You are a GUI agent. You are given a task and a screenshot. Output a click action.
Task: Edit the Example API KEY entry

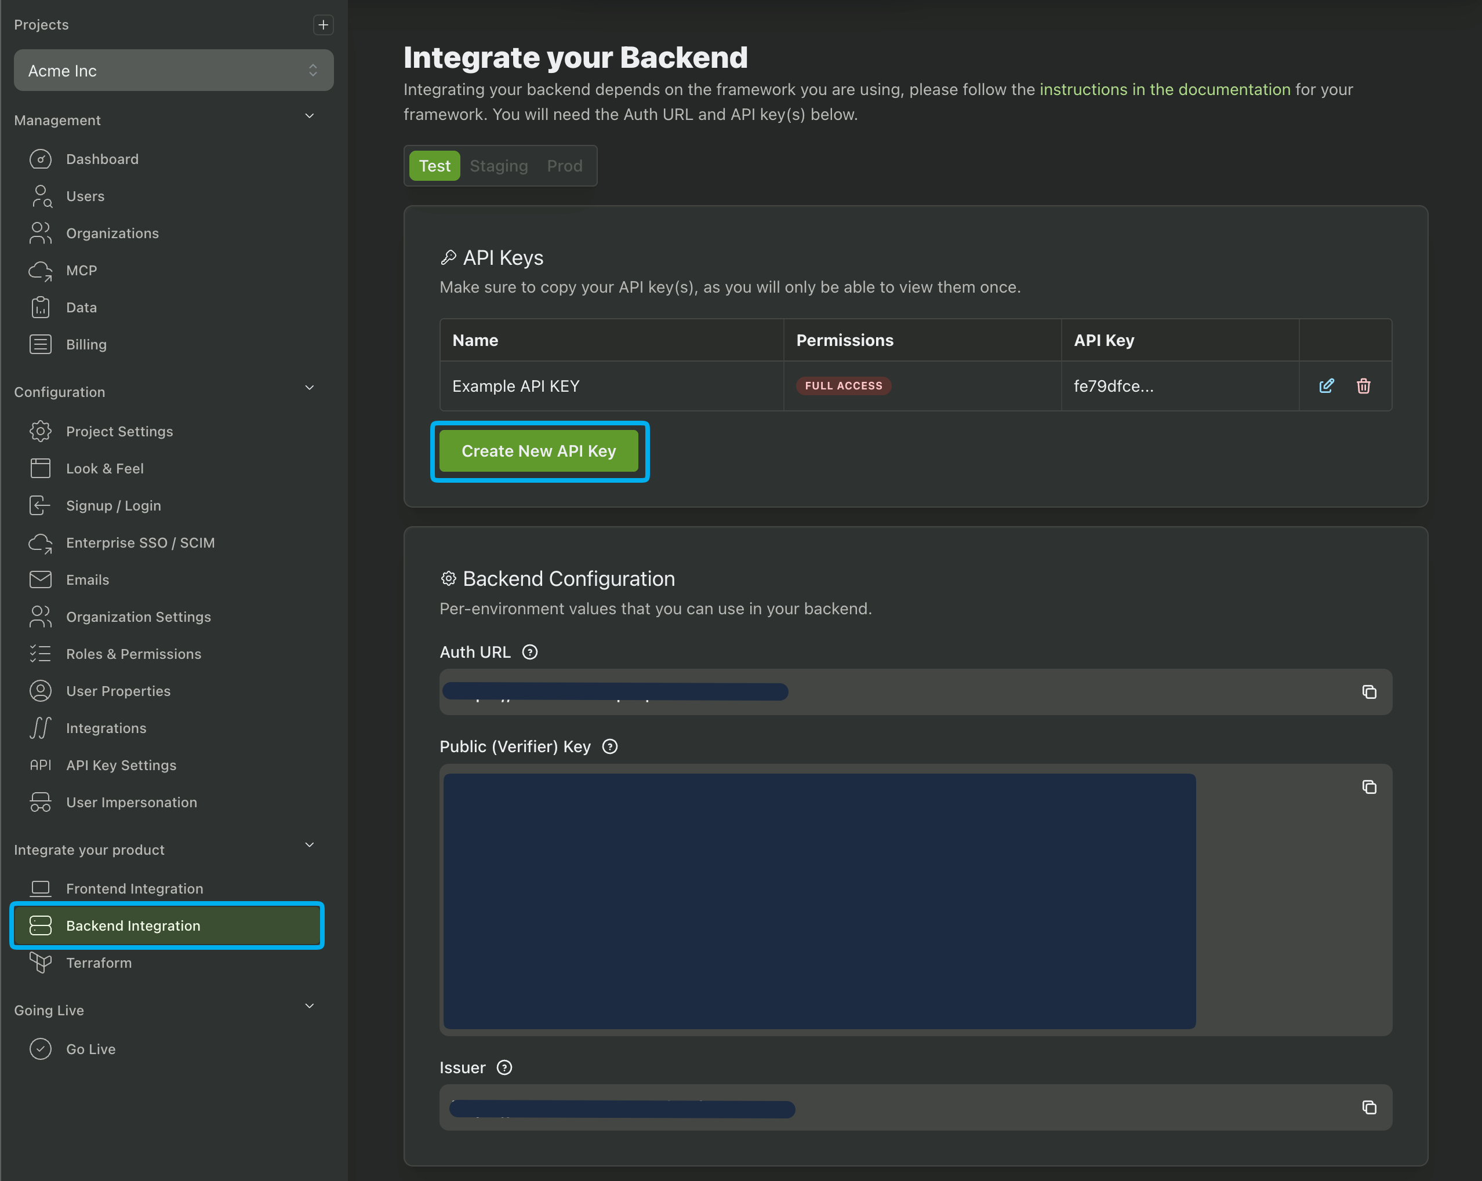[1327, 386]
